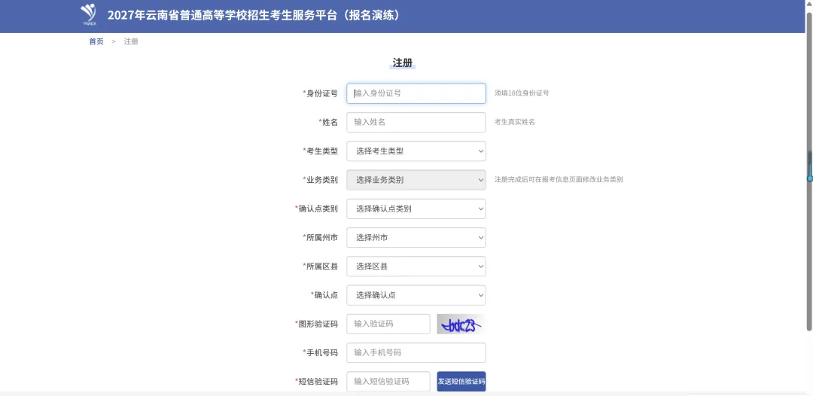Refresh the captcha image bdc23

pos(461,324)
